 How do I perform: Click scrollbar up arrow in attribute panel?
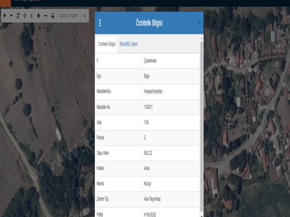click(x=202, y=38)
